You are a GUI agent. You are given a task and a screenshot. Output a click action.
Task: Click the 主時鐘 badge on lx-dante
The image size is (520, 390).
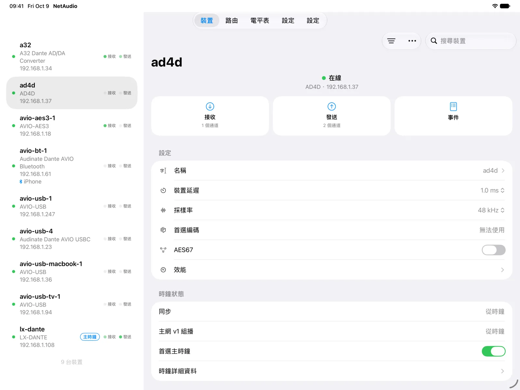(90, 337)
